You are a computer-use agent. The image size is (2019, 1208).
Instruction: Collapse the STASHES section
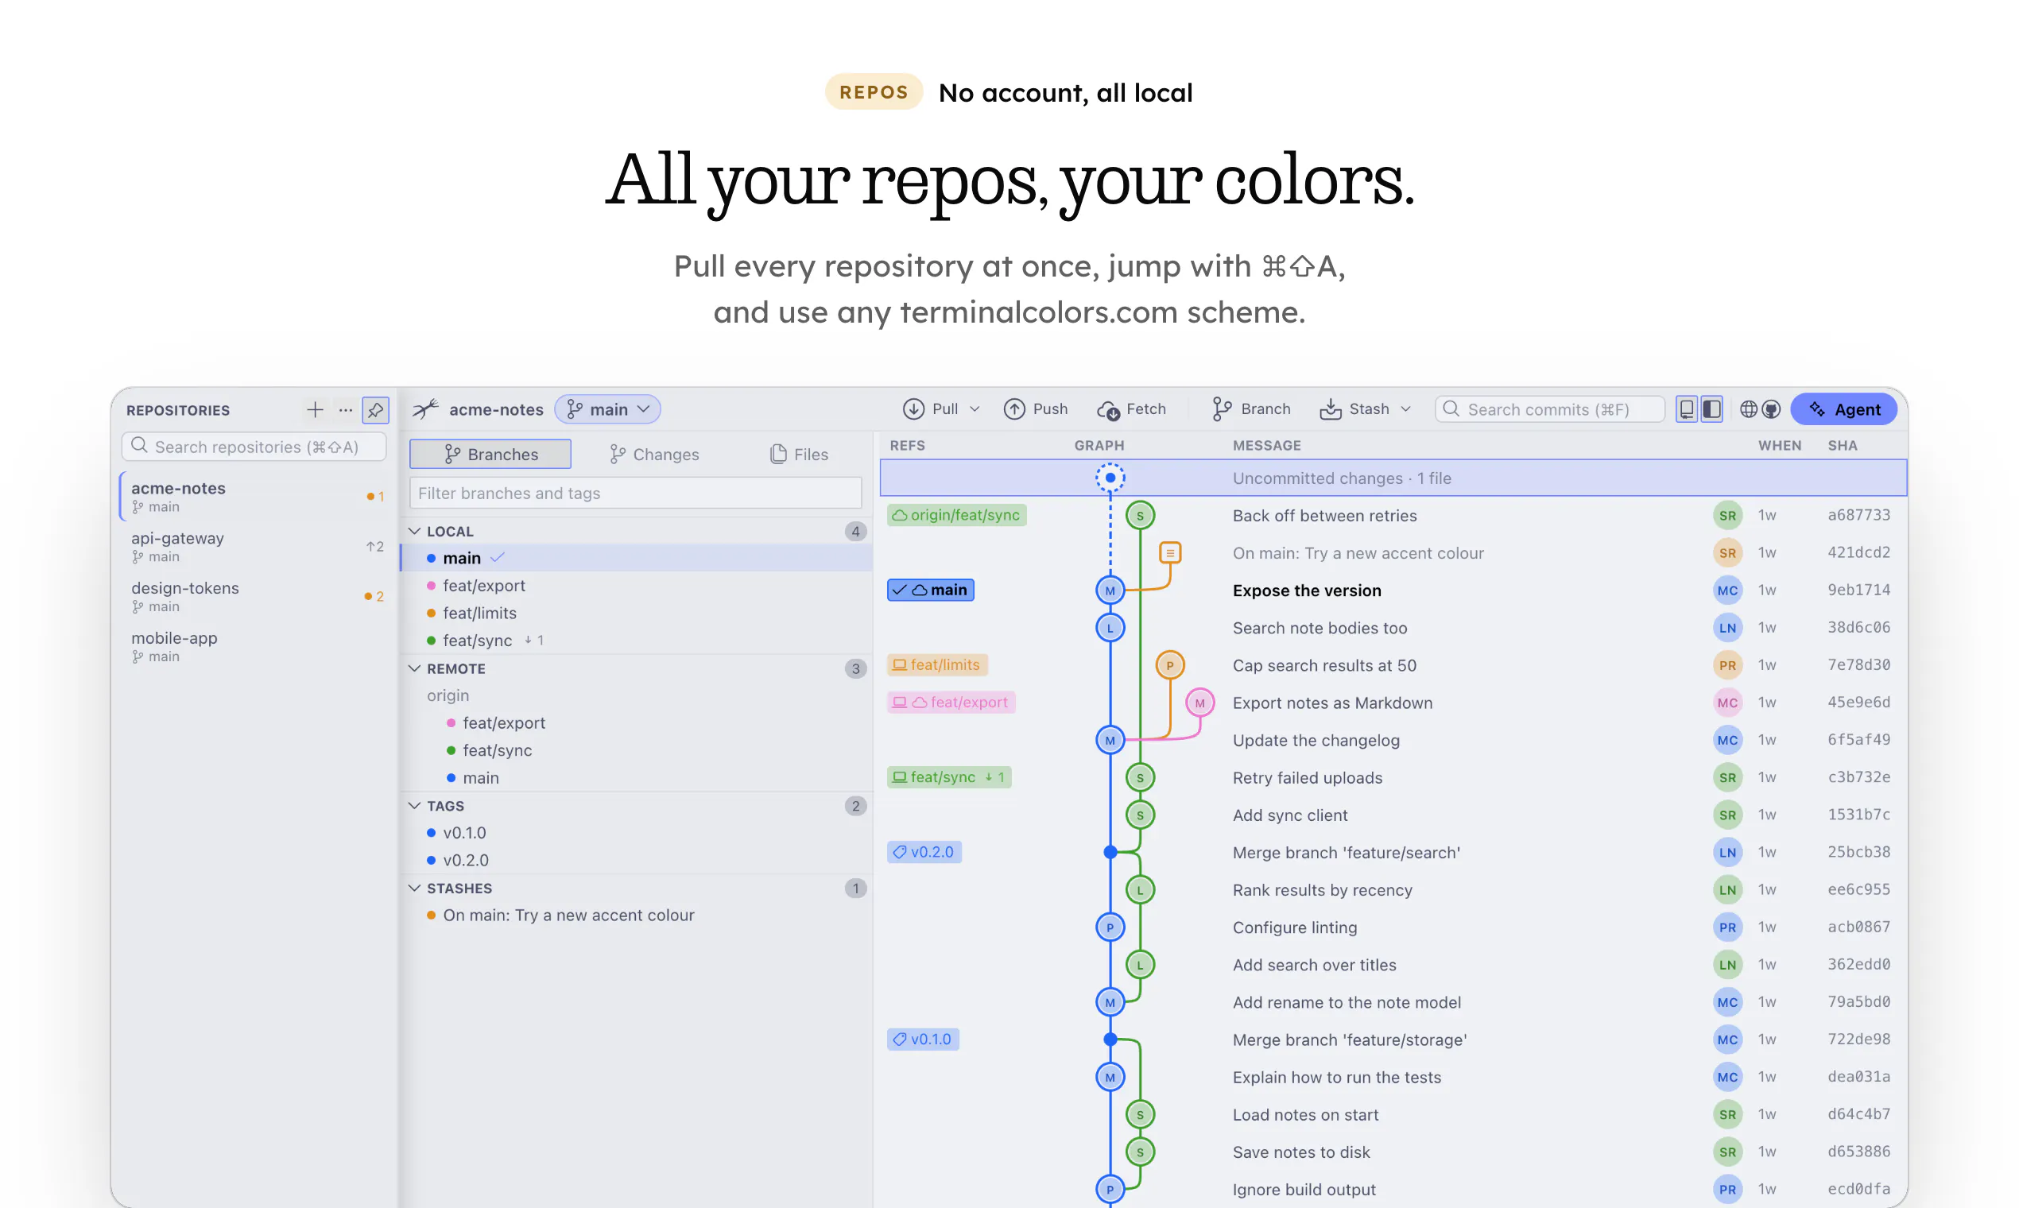coord(414,888)
